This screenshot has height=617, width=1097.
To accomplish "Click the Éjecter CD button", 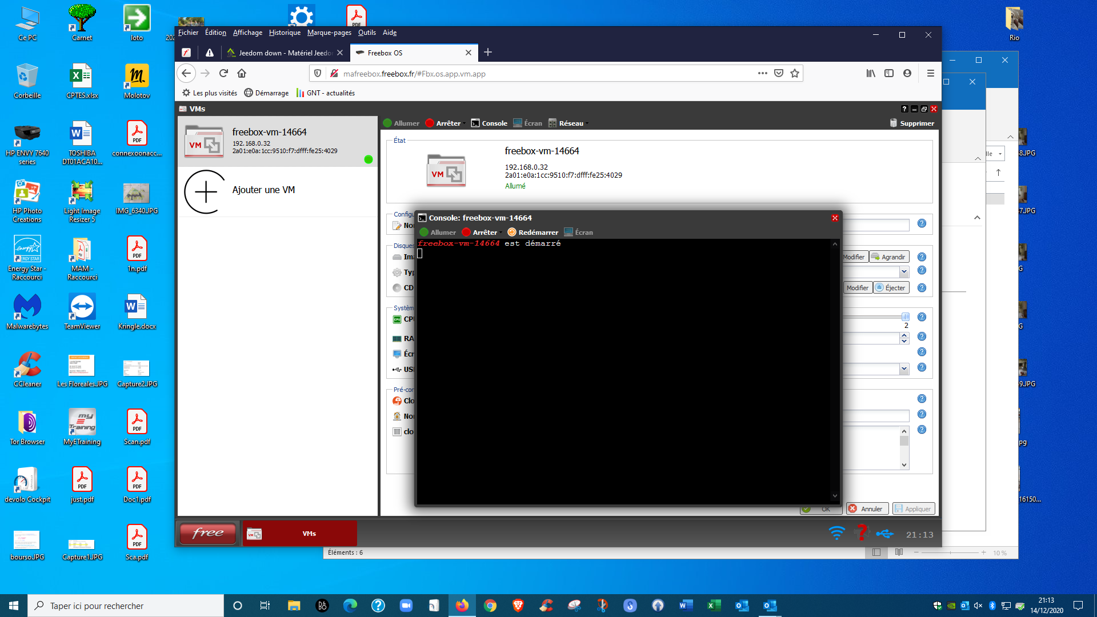I will click(x=891, y=288).
